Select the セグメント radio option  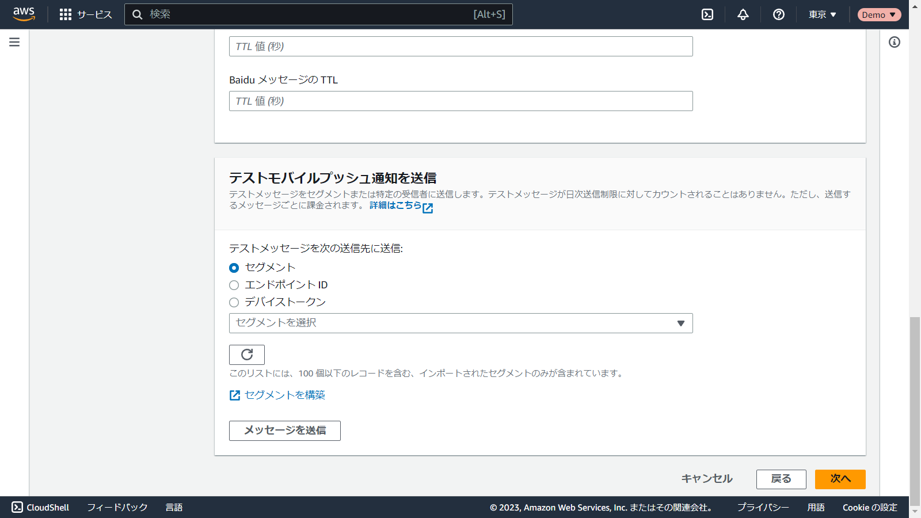tap(234, 268)
